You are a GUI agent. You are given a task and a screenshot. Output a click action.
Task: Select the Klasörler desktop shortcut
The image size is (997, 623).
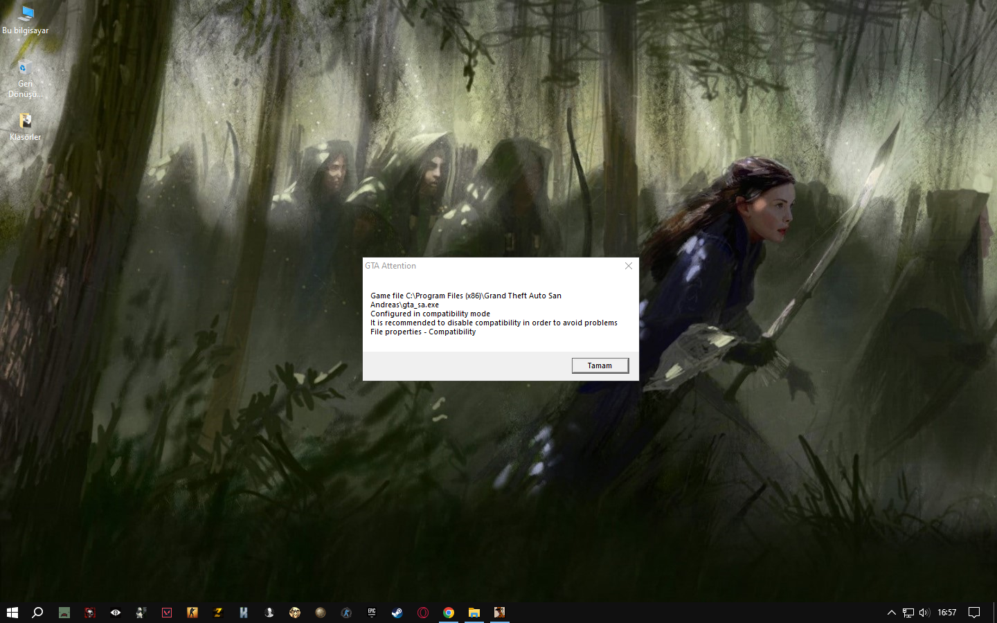[26, 127]
